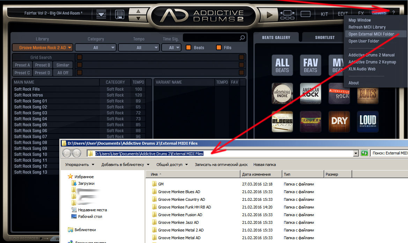The height and width of the screenshot is (243, 408).
Task: Open the FAV BEATS gallery tile
Action: point(310,65)
